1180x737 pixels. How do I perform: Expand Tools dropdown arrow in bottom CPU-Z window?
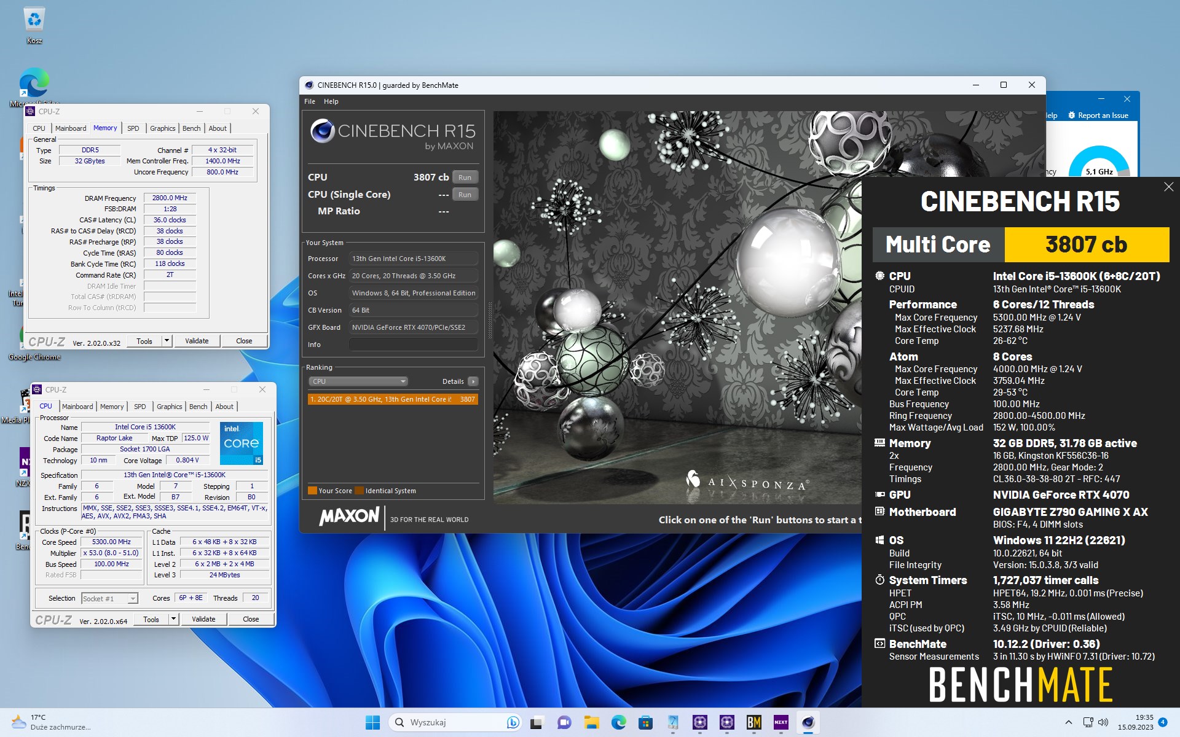tap(173, 620)
